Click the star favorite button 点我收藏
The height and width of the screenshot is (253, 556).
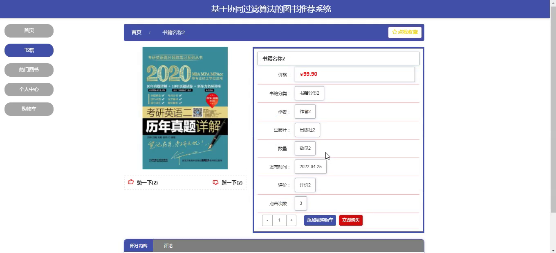(x=405, y=32)
